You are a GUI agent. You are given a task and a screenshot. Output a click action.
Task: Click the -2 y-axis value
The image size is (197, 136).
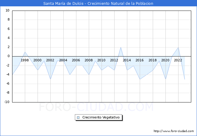point(8,65)
